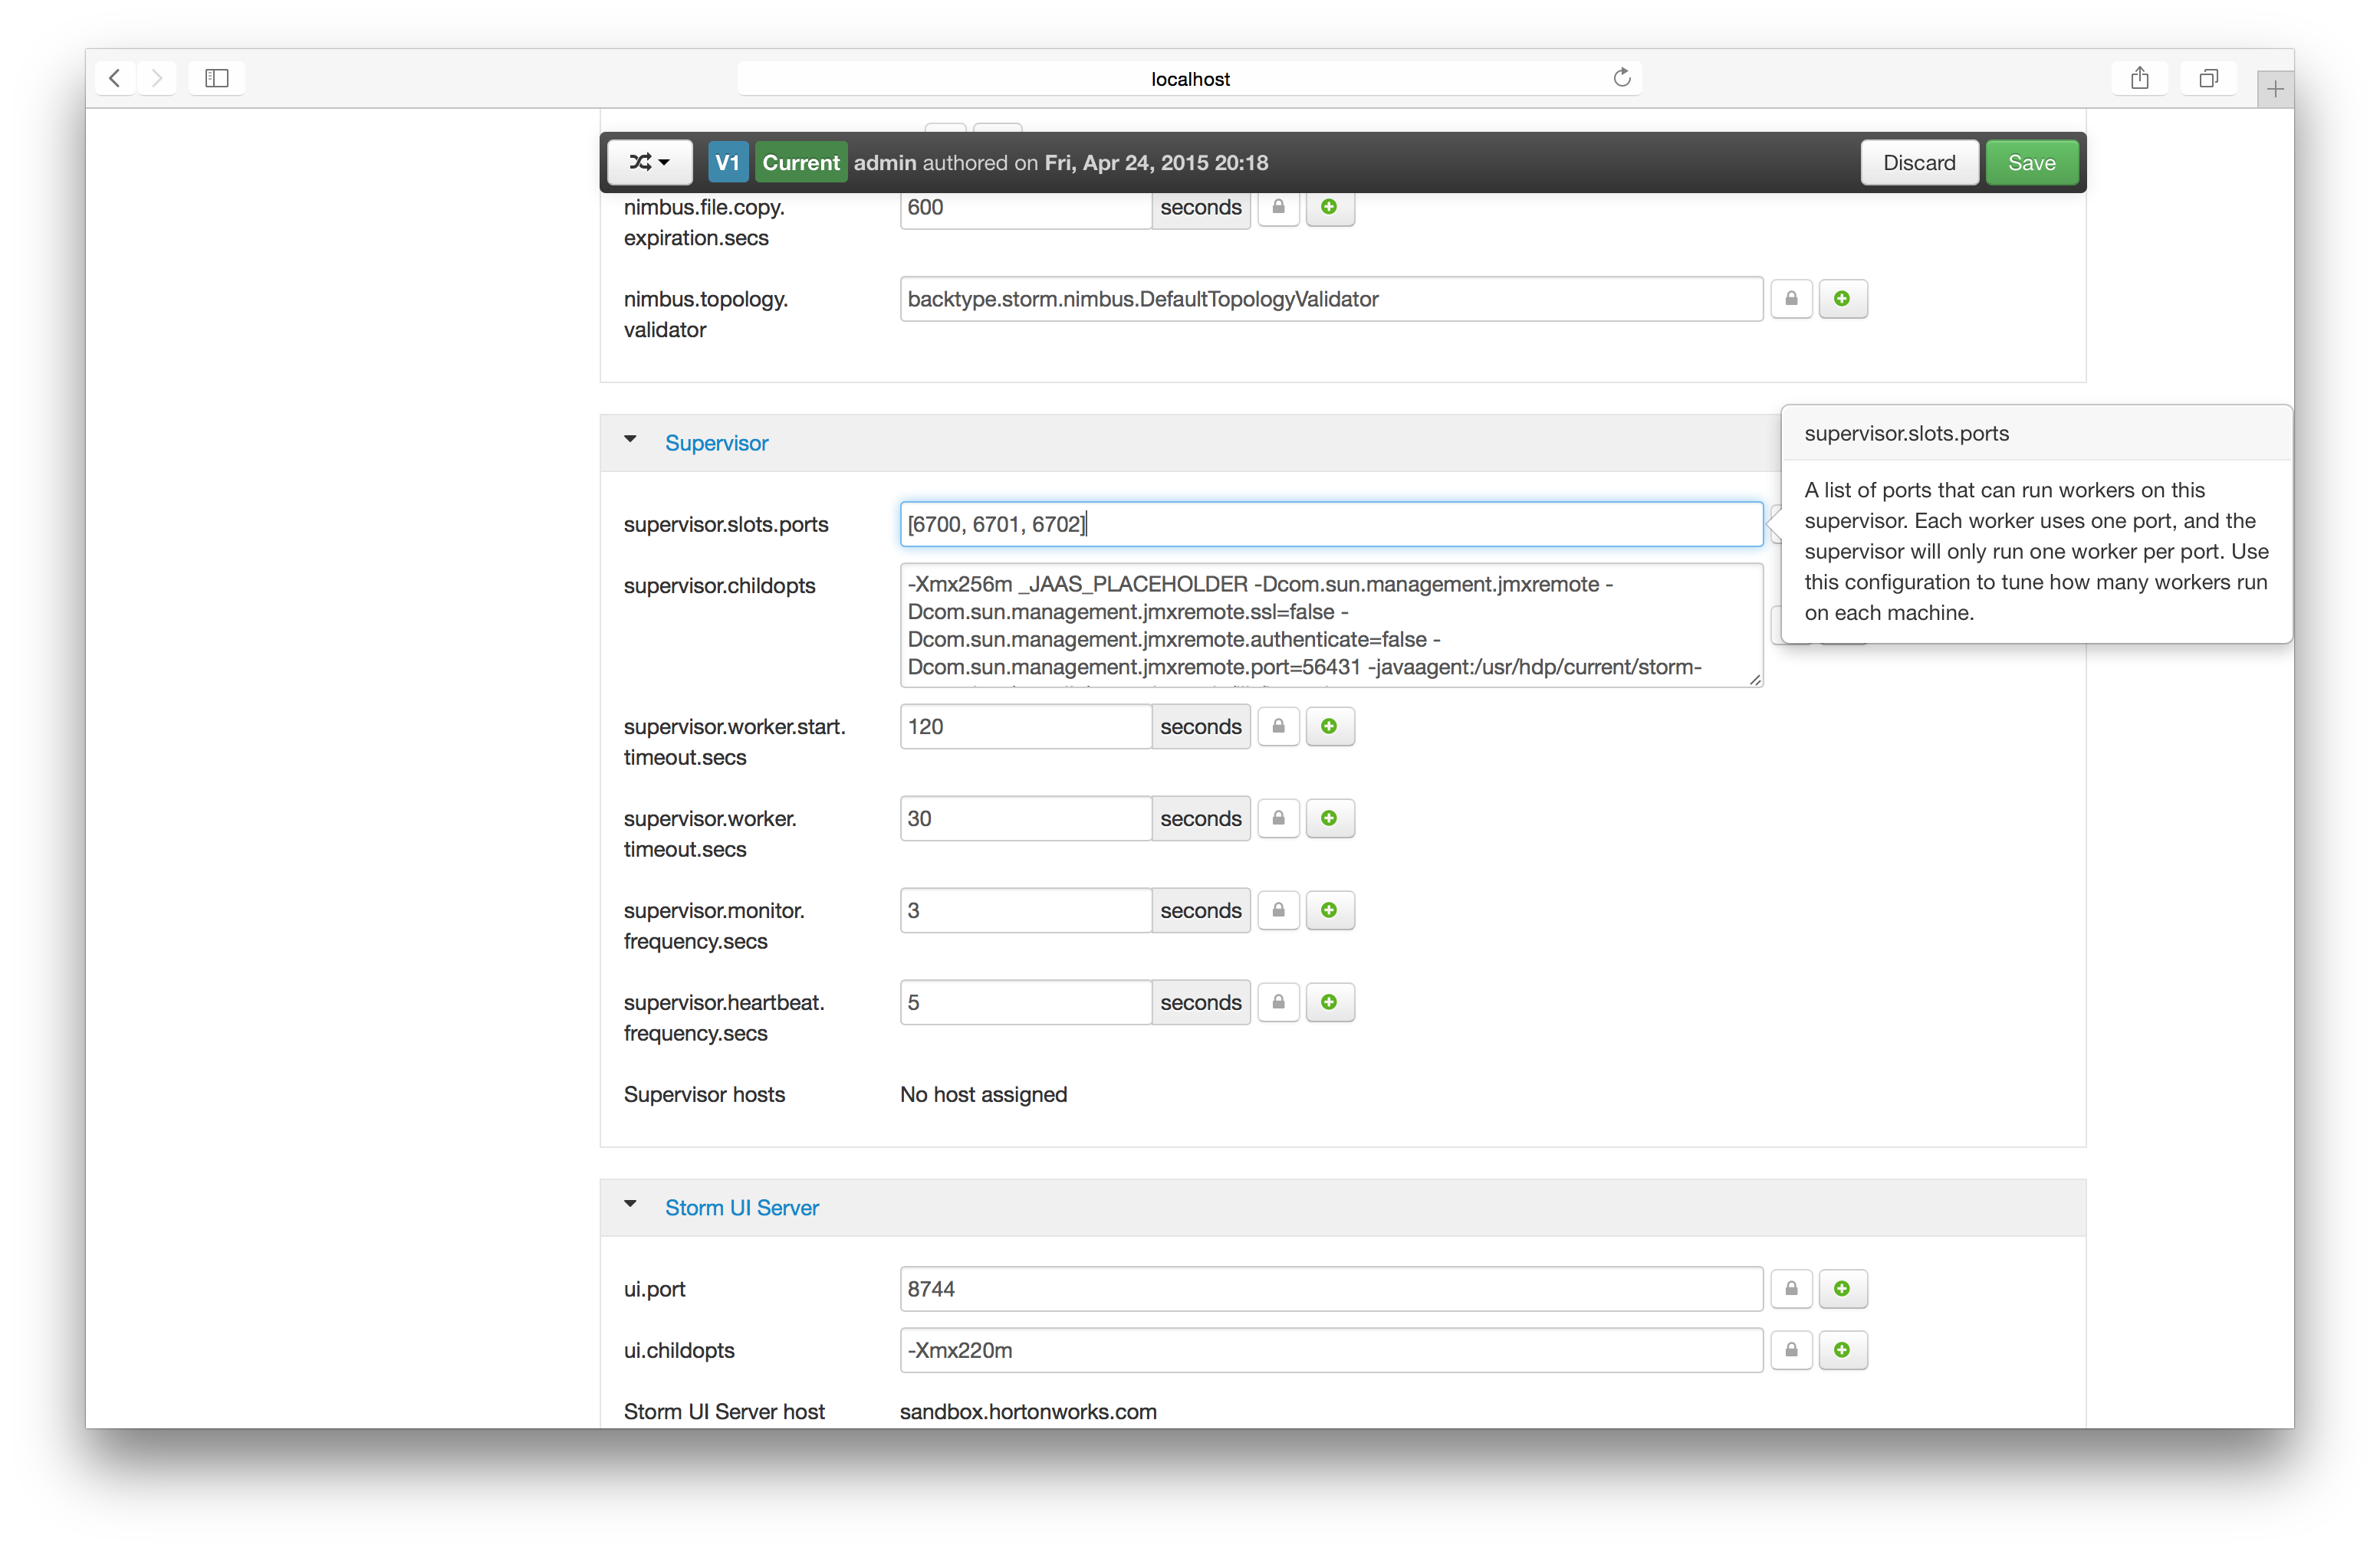This screenshot has width=2380, height=1551.
Task: Save the configuration changes
Action: 2031,162
